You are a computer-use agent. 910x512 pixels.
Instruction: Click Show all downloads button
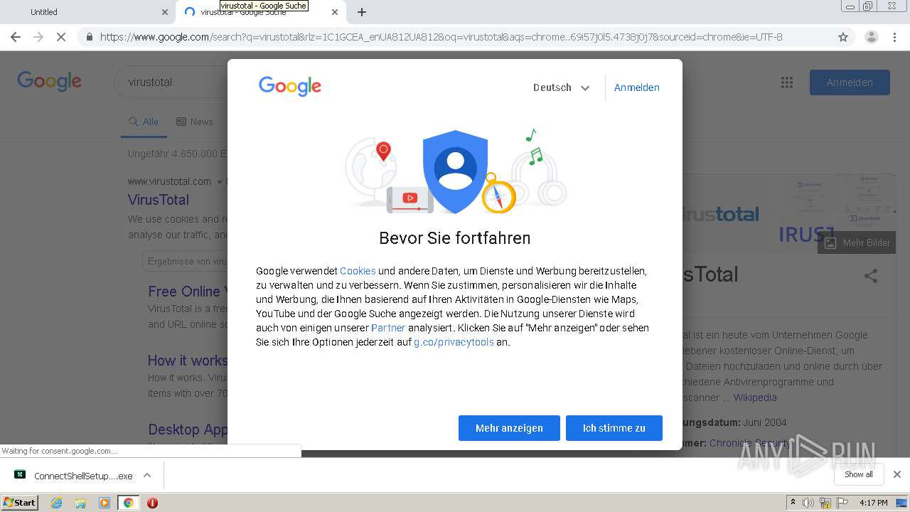(859, 474)
